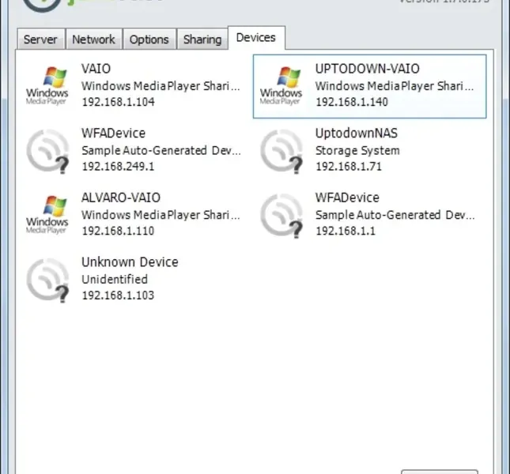Click IP address 192.168.1.71

pyautogui.click(x=349, y=167)
